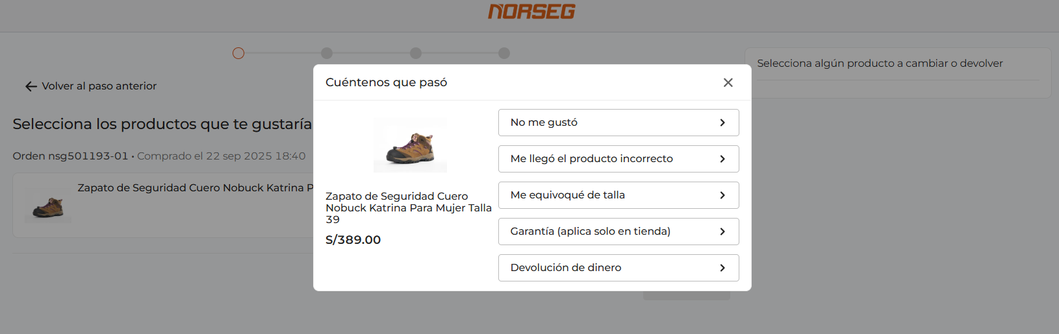Viewport: 1059px width, 334px height.
Task: Select the fourth step circle in progress bar
Action: click(x=504, y=53)
